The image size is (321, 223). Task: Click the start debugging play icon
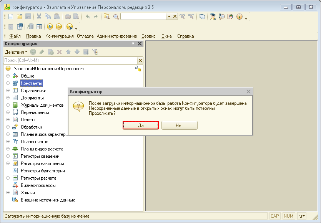[50, 26]
